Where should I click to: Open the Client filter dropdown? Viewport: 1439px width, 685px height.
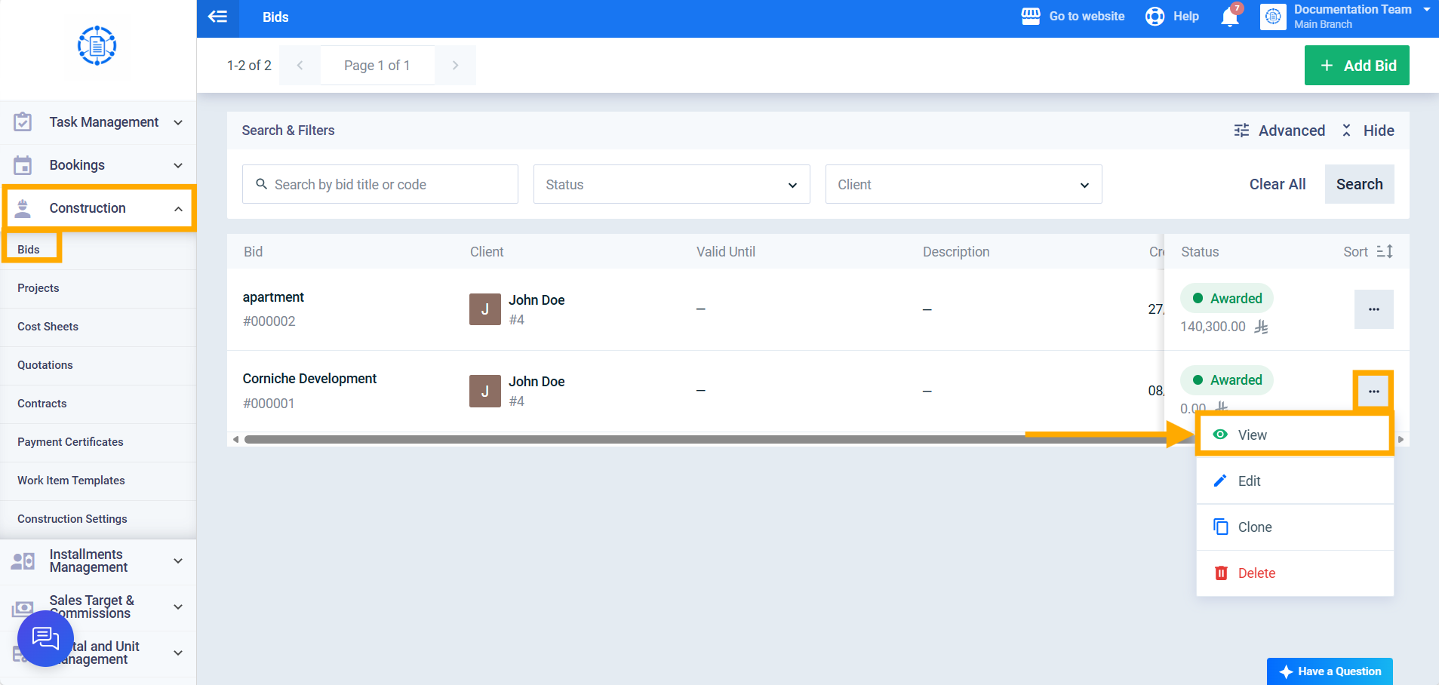point(964,184)
